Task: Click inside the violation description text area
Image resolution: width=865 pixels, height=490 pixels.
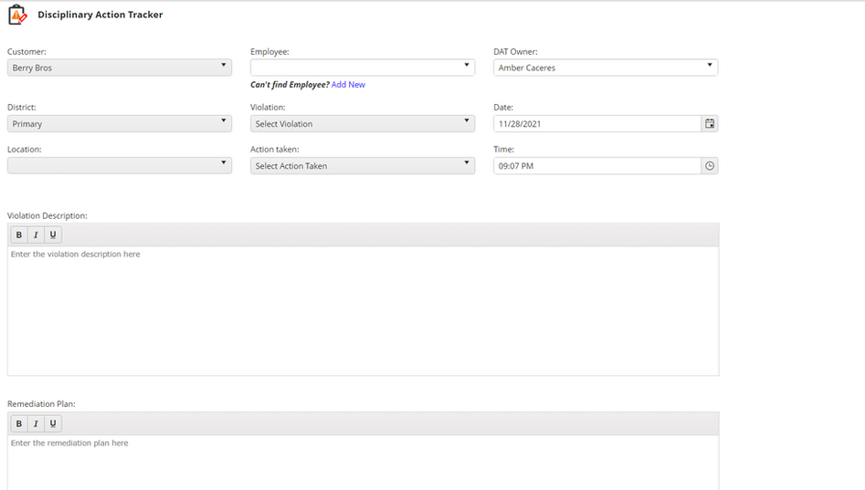Action: pyautogui.click(x=363, y=310)
